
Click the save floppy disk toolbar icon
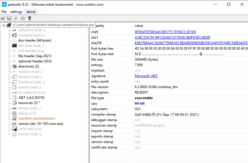point(9,18)
